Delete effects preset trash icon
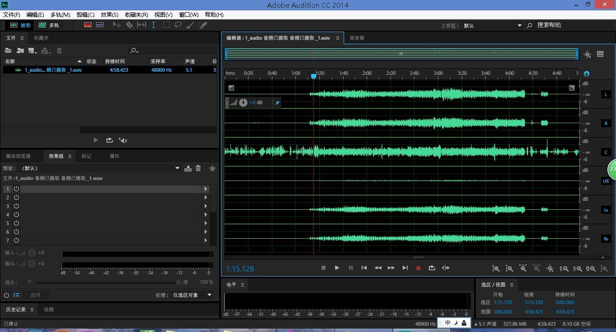Viewport: 616px width, 332px height. click(198, 168)
